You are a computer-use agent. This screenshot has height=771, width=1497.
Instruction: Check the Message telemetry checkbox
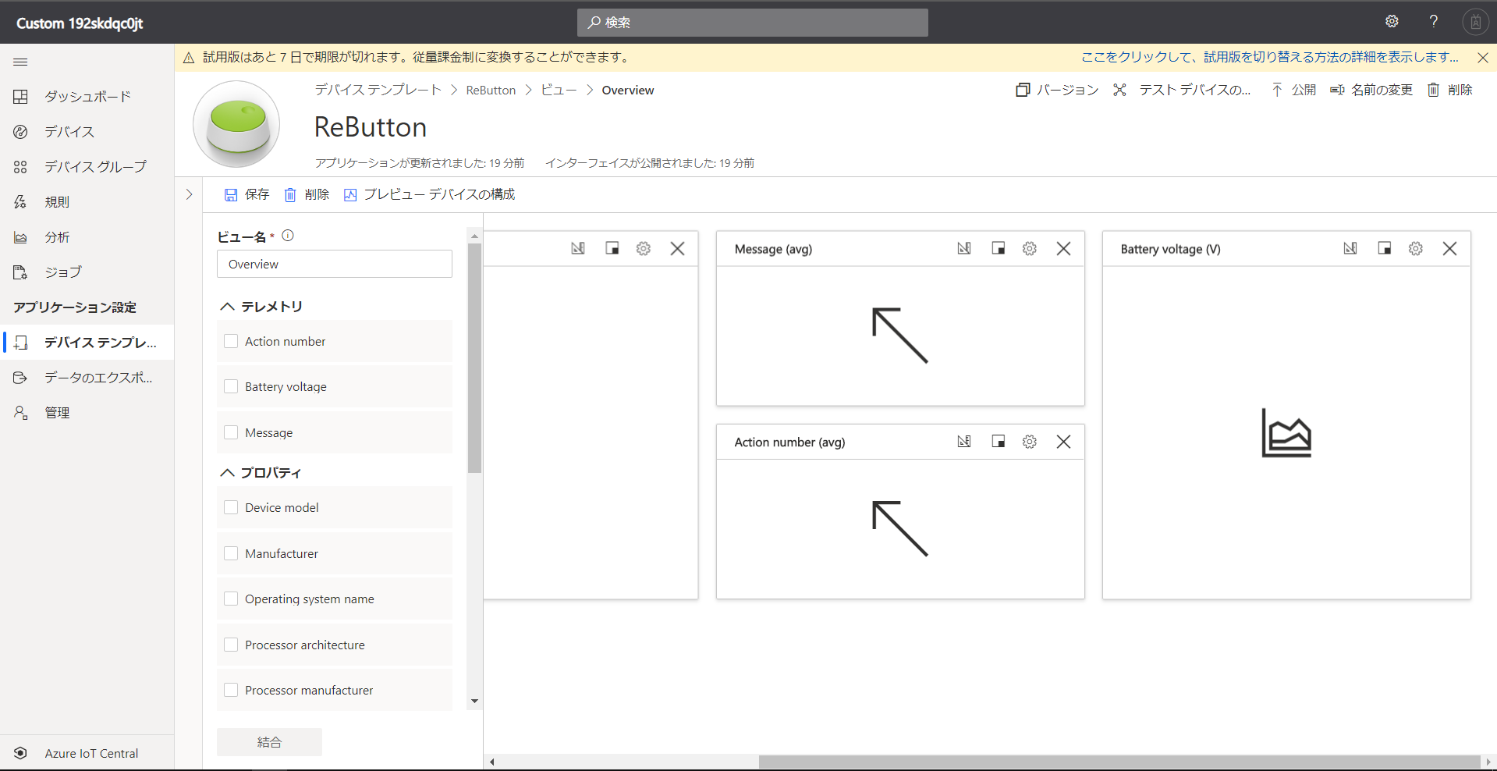231,432
